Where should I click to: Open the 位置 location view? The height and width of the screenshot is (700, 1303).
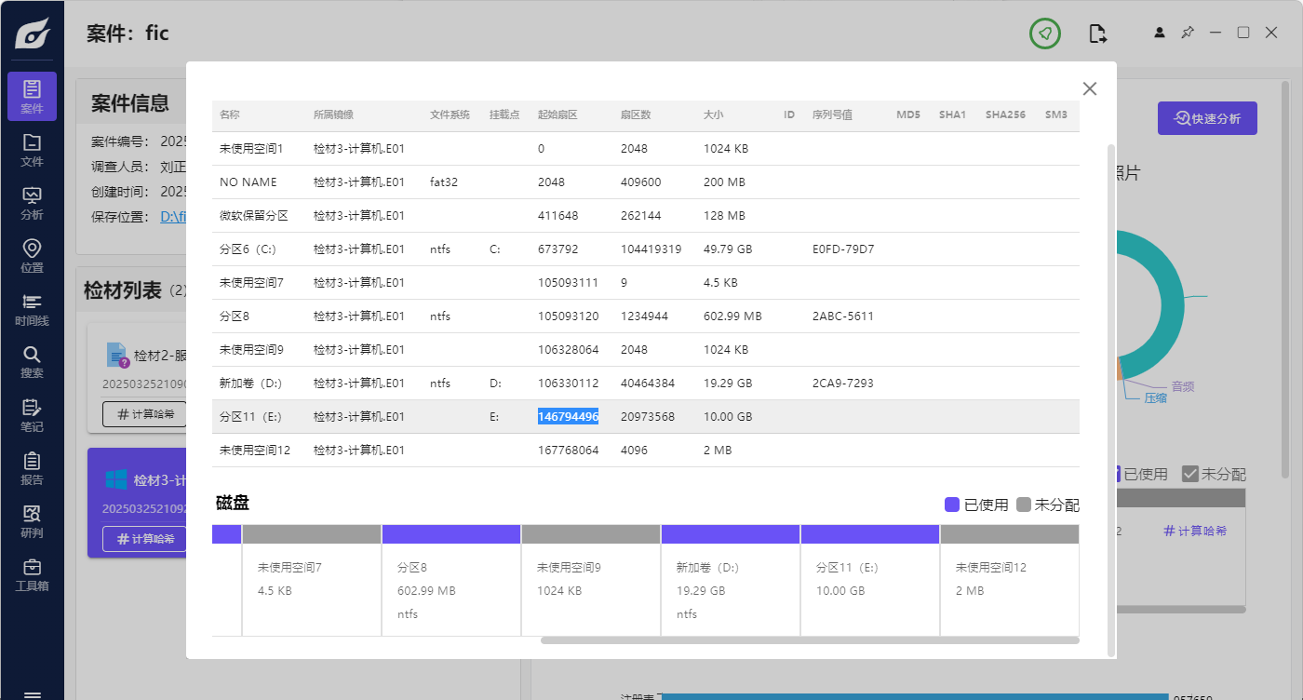pos(32,256)
